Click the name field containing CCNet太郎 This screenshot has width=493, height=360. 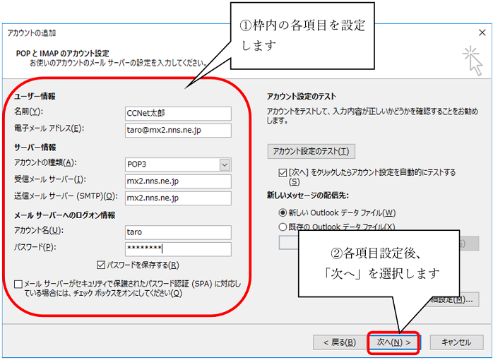point(177,114)
